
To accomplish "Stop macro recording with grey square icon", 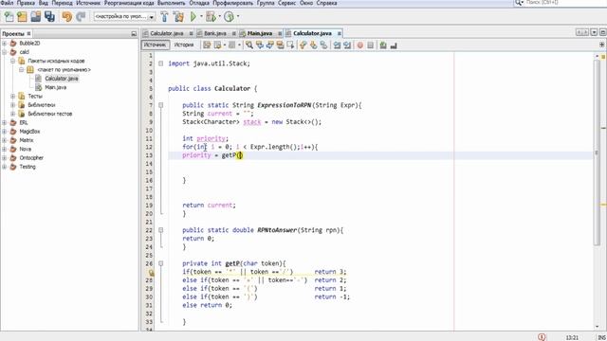I will pyautogui.click(x=371, y=45).
